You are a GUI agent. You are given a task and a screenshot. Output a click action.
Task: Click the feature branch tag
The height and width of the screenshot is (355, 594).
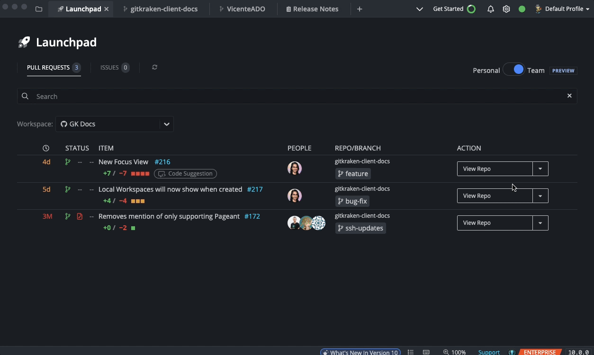coord(353,174)
